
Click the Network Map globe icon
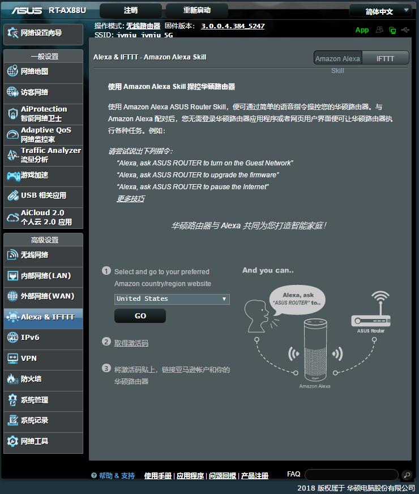(x=12, y=71)
